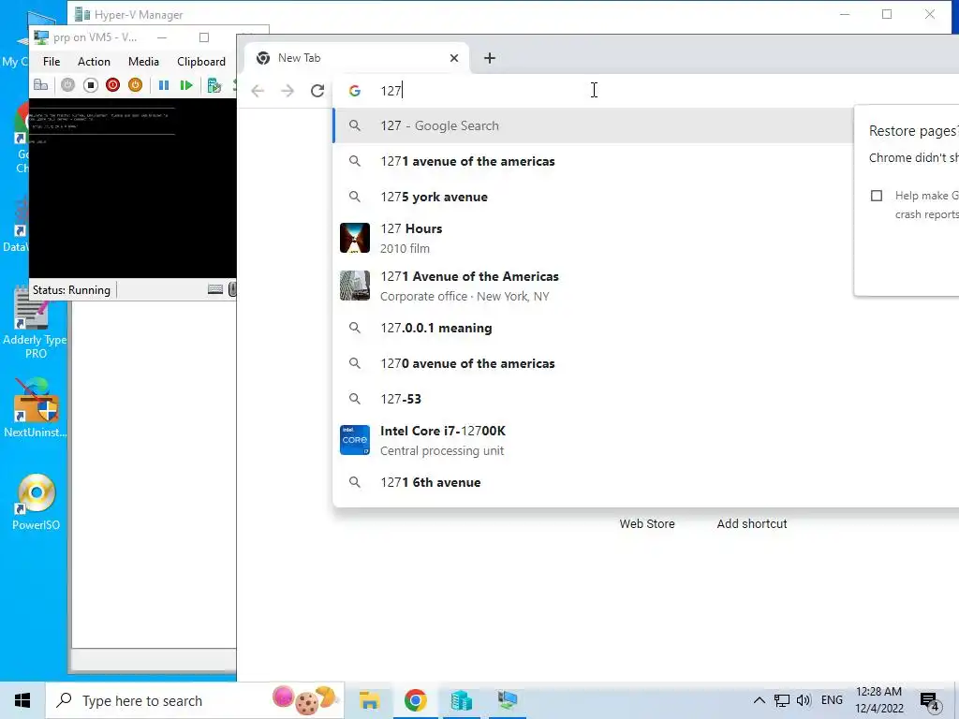Click the VM console black screen
The image size is (959, 719).
pyautogui.click(x=133, y=188)
